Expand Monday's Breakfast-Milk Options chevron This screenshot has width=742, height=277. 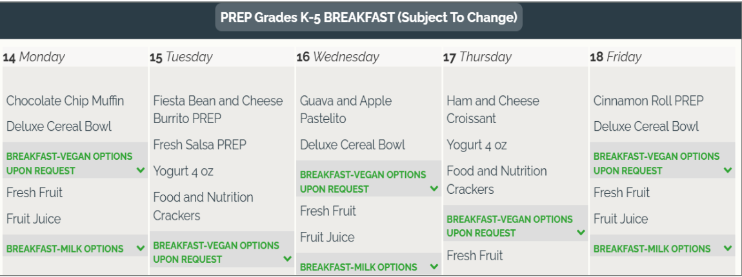141,248
